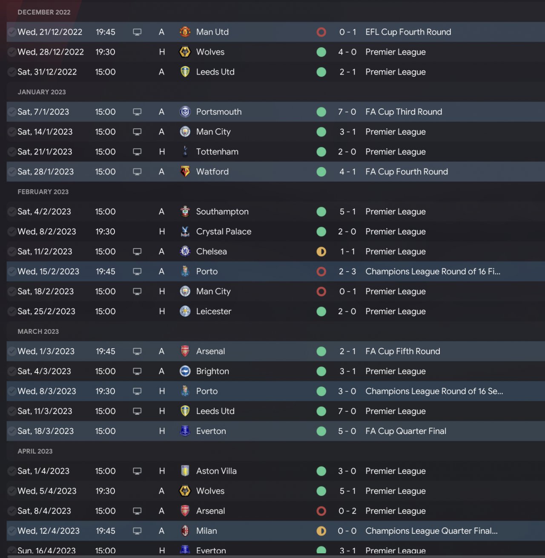Screen dimensions: 545x558
Task: Click the Brighton club crest icon
Action: pyautogui.click(x=185, y=371)
